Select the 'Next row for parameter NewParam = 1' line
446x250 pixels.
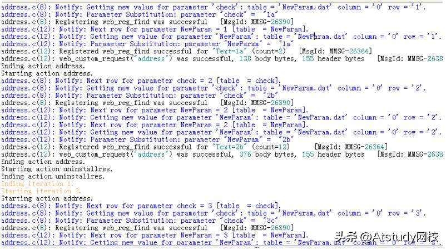[x=155, y=29]
